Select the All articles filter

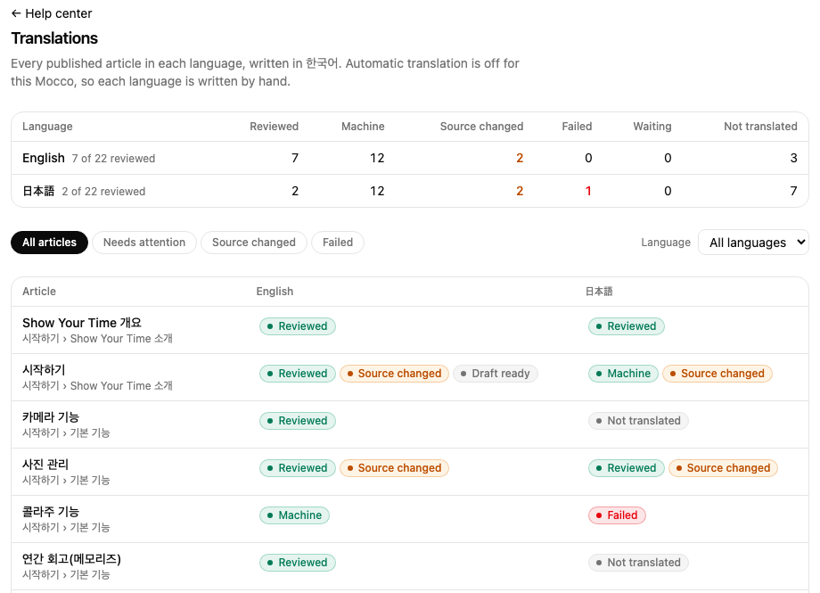point(49,243)
